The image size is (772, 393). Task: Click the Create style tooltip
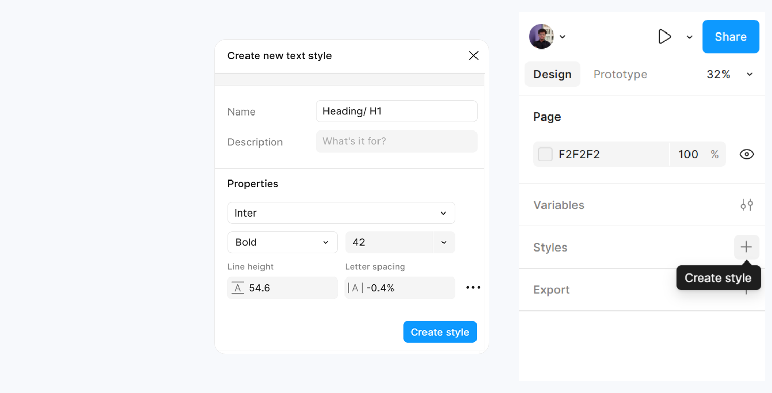(x=718, y=277)
